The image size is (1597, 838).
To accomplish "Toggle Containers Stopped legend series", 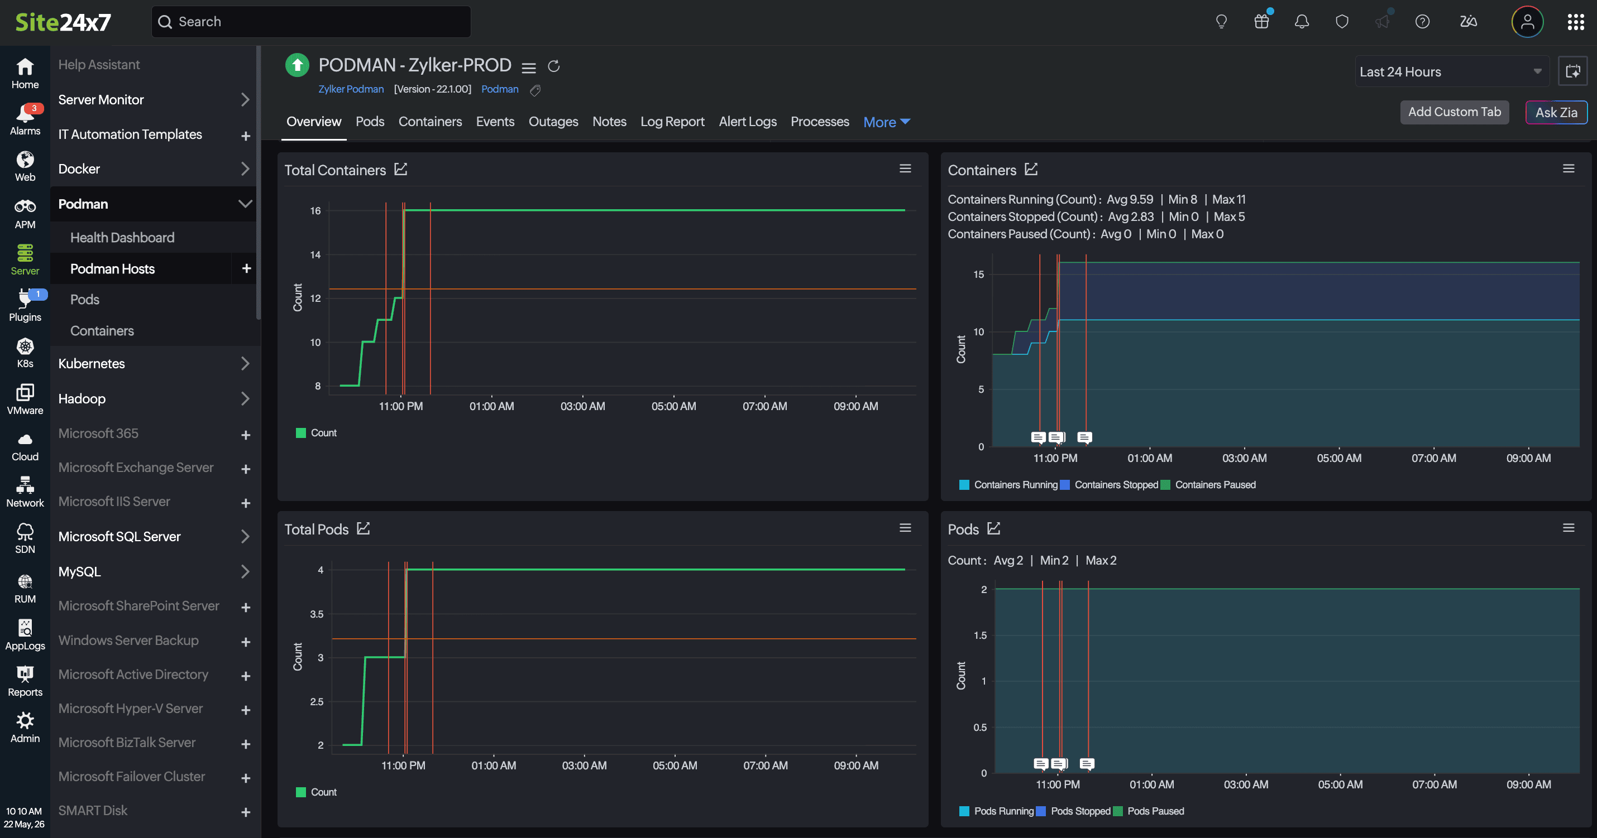I will pos(1110,485).
